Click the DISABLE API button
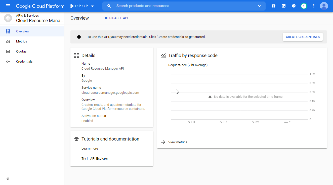333x185 pixels. [116, 18]
